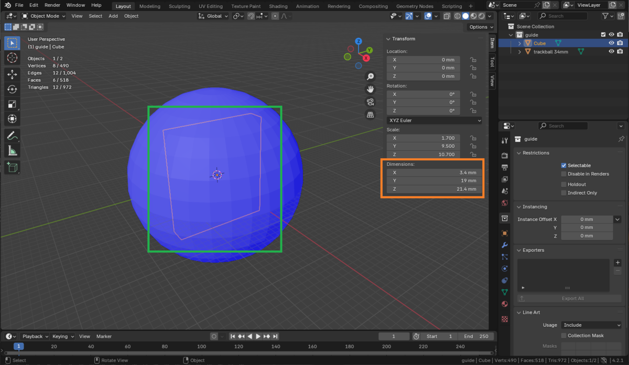Activate the Rotate tool

point(12,90)
